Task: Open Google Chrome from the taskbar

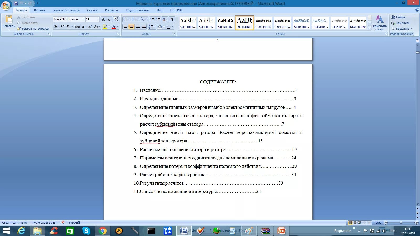Action: 103,231
